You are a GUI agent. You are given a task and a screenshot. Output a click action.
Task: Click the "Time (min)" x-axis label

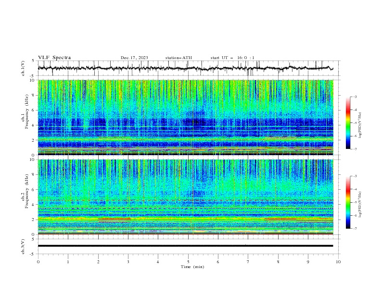click(192, 267)
